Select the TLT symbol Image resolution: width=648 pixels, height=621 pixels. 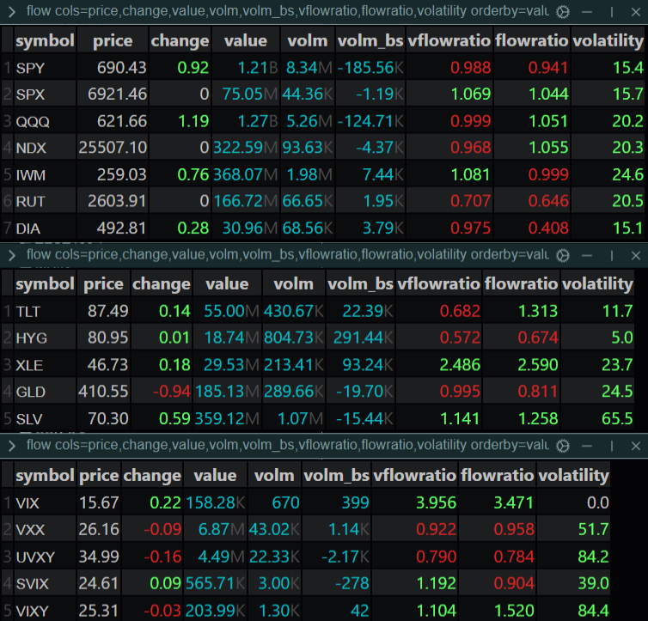coord(28,311)
